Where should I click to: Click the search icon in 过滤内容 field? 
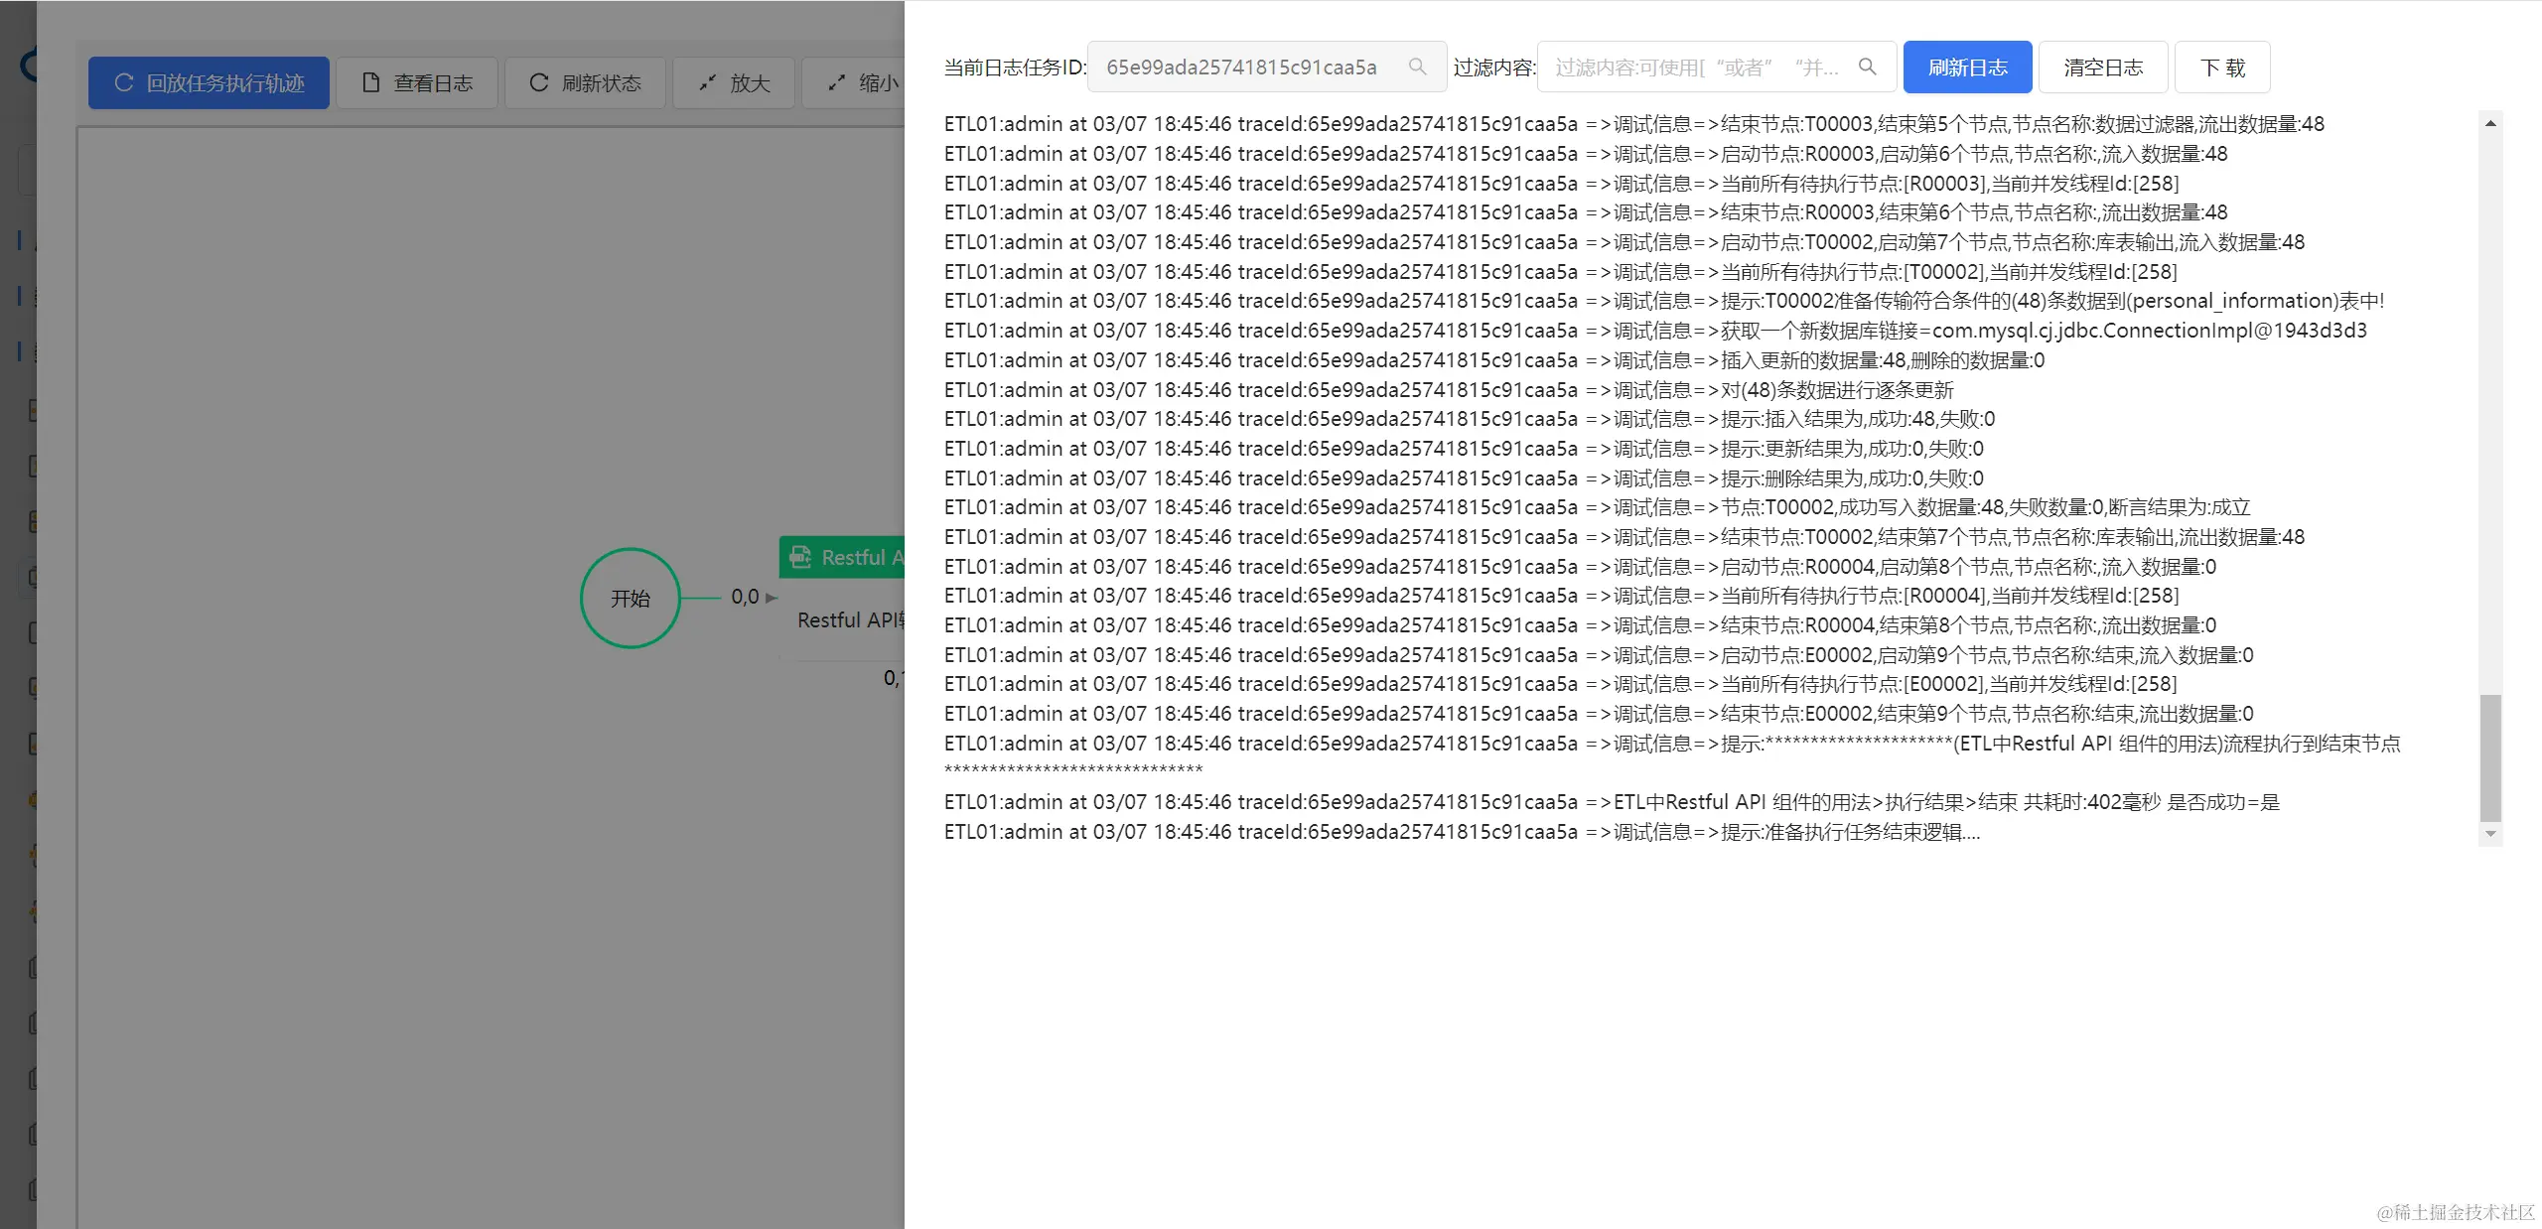tap(1867, 67)
